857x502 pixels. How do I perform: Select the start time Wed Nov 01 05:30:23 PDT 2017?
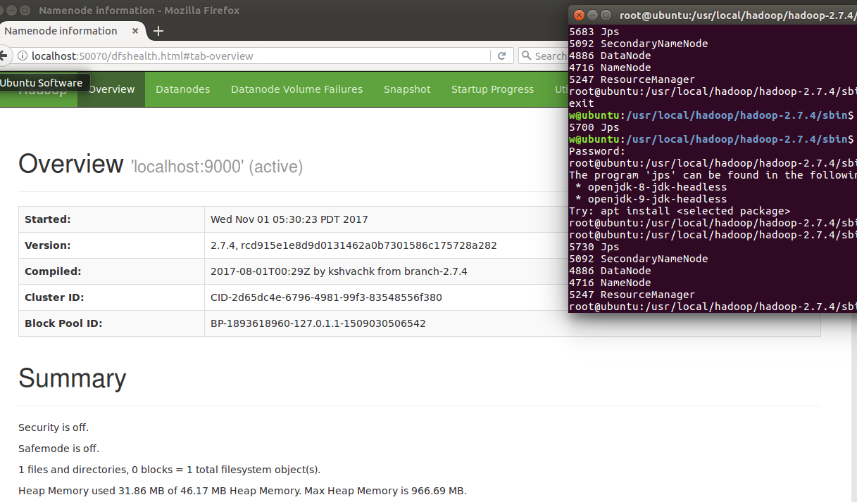(289, 219)
